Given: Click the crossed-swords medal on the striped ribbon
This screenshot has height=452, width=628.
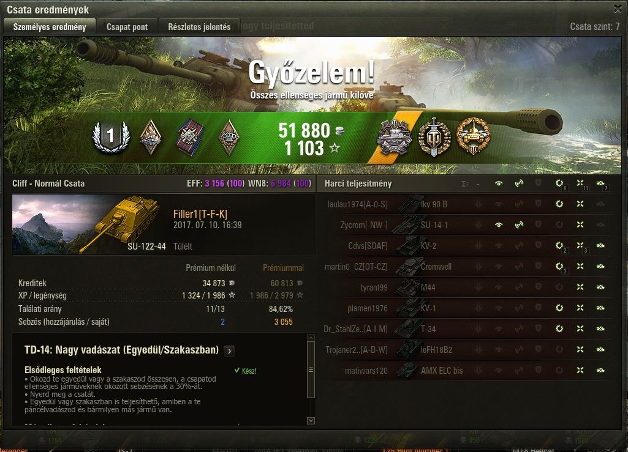Looking at the screenshot, I should pyautogui.click(x=190, y=137).
